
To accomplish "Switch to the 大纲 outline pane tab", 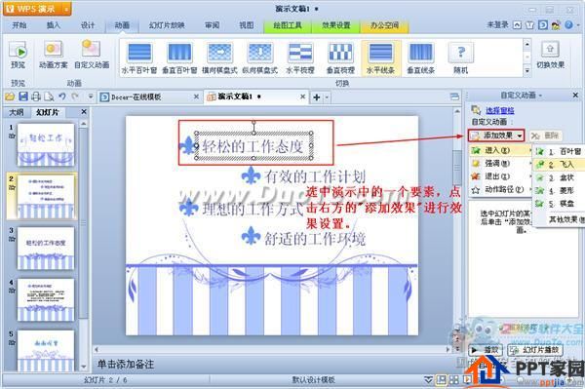I will click(x=17, y=112).
